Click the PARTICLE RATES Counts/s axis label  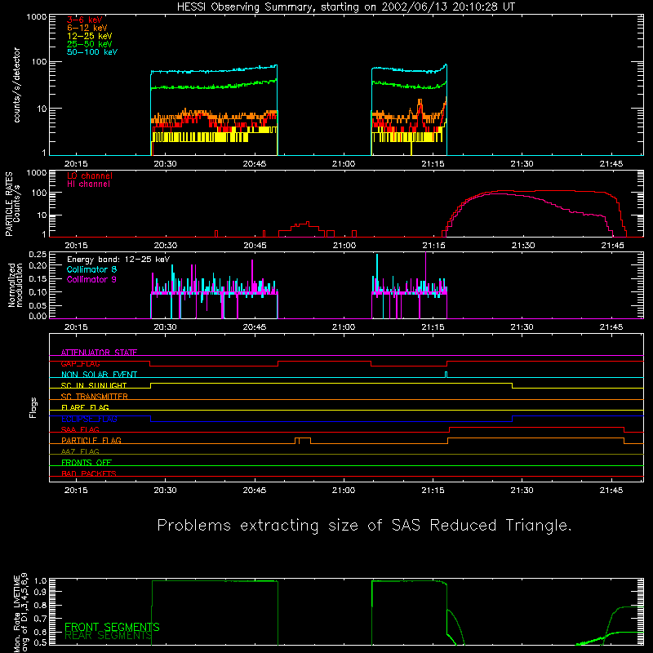12,204
